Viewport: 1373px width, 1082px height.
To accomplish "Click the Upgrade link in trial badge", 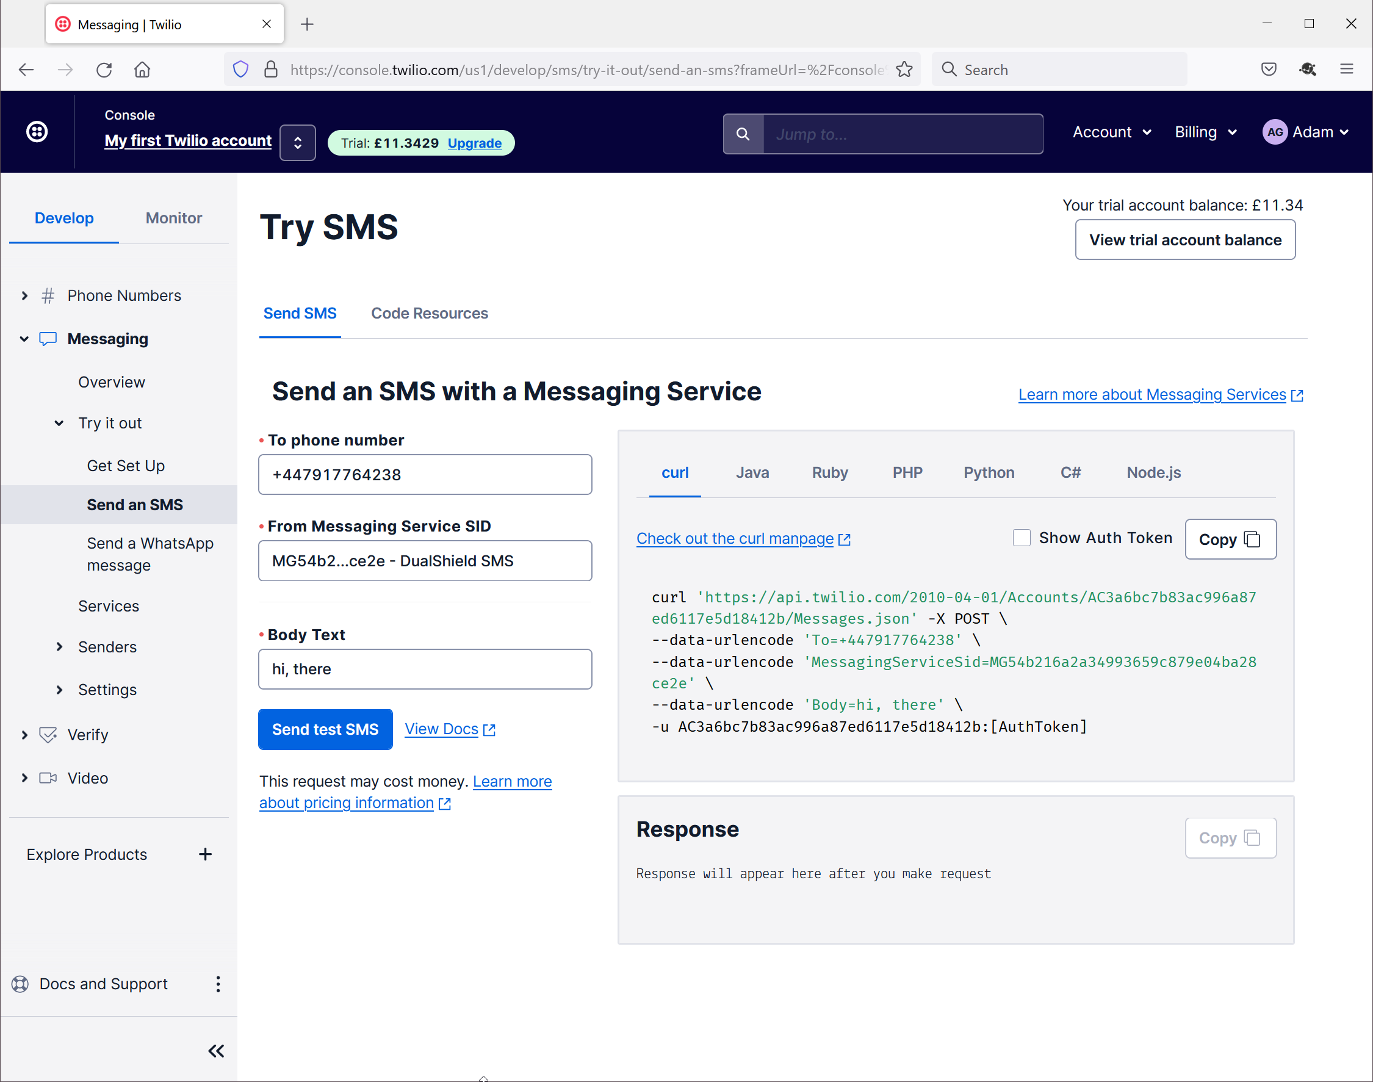I will 474,143.
